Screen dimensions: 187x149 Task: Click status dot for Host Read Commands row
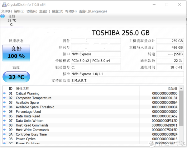pyautogui.click(x=4, y=125)
